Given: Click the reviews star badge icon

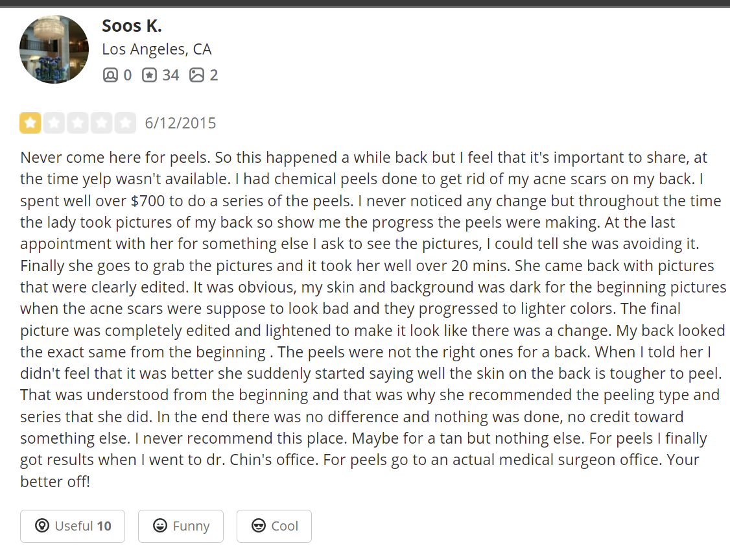Looking at the screenshot, I should click(149, 75).
